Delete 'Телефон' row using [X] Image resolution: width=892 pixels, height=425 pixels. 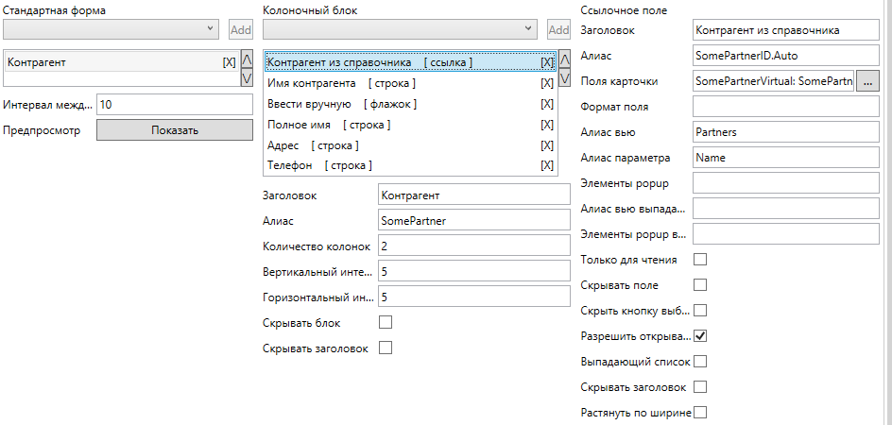click(547, 165)
